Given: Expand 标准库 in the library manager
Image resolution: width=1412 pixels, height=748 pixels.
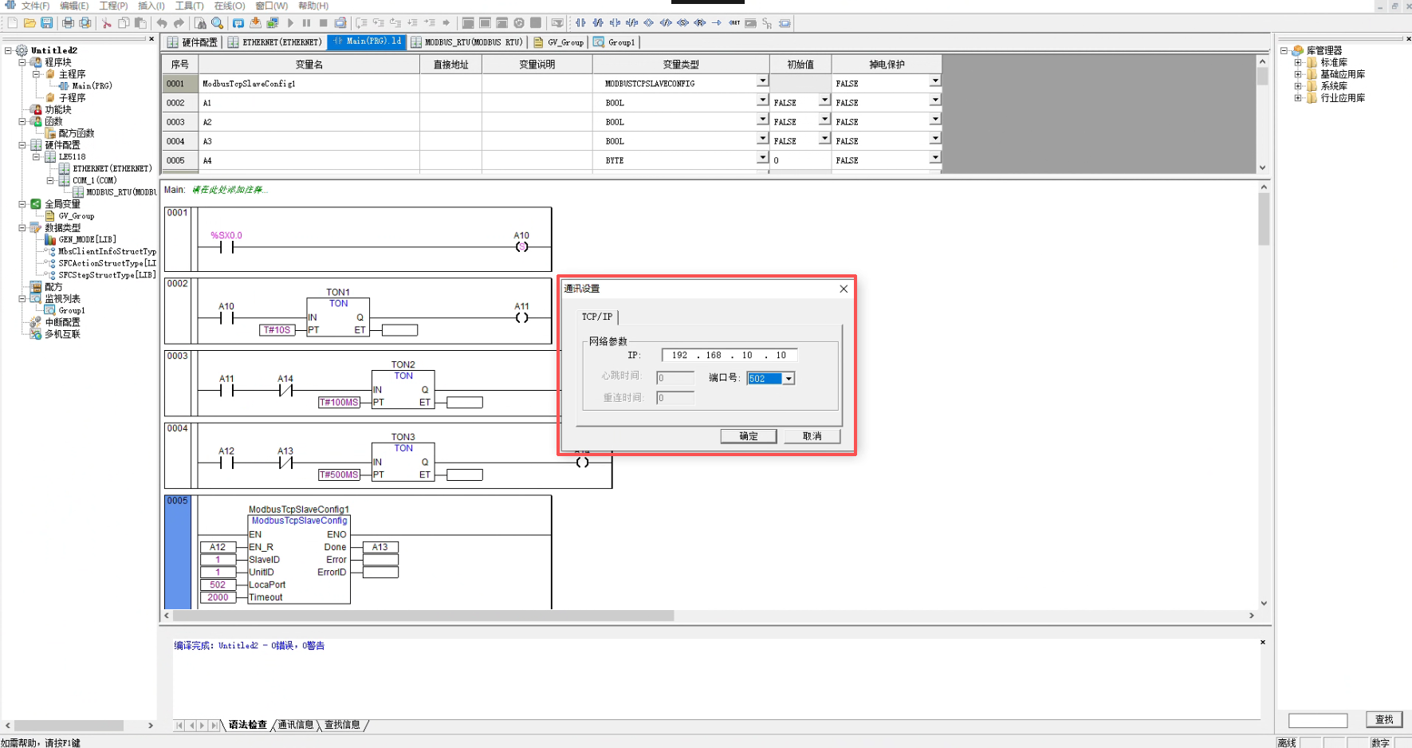Looking at the screenshot, I should (1298, 62).
